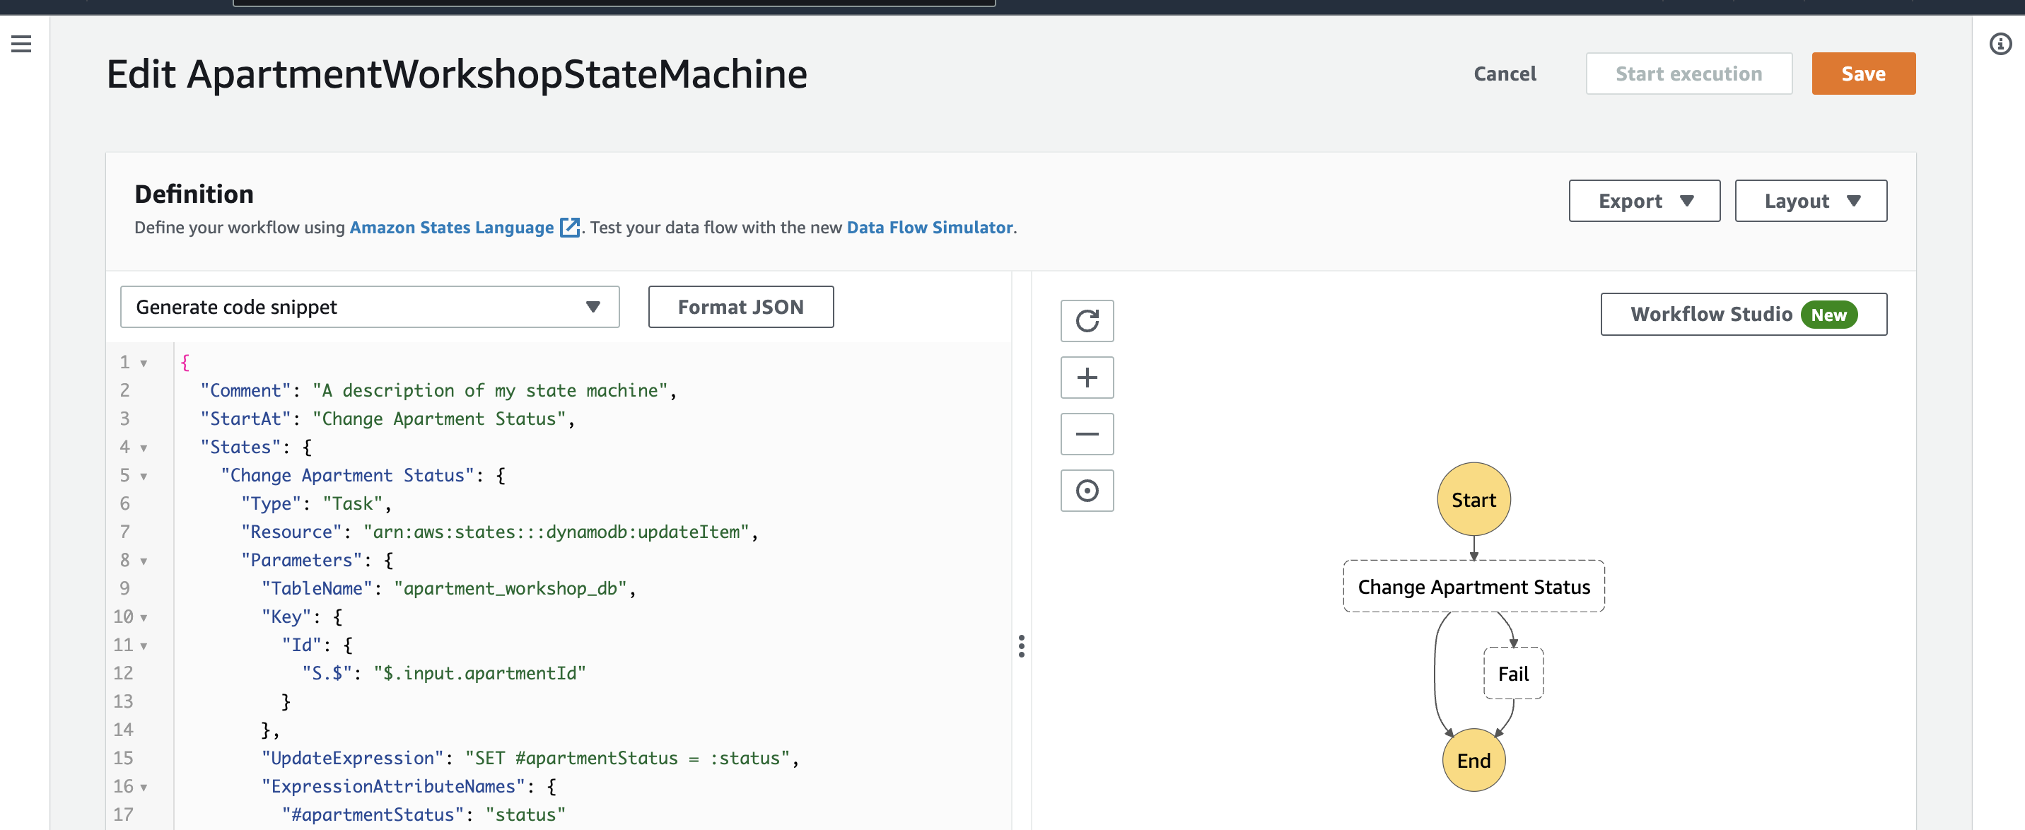Open the info panel icon
The image size is (2025, 830).
click(x=2000, y=44)
